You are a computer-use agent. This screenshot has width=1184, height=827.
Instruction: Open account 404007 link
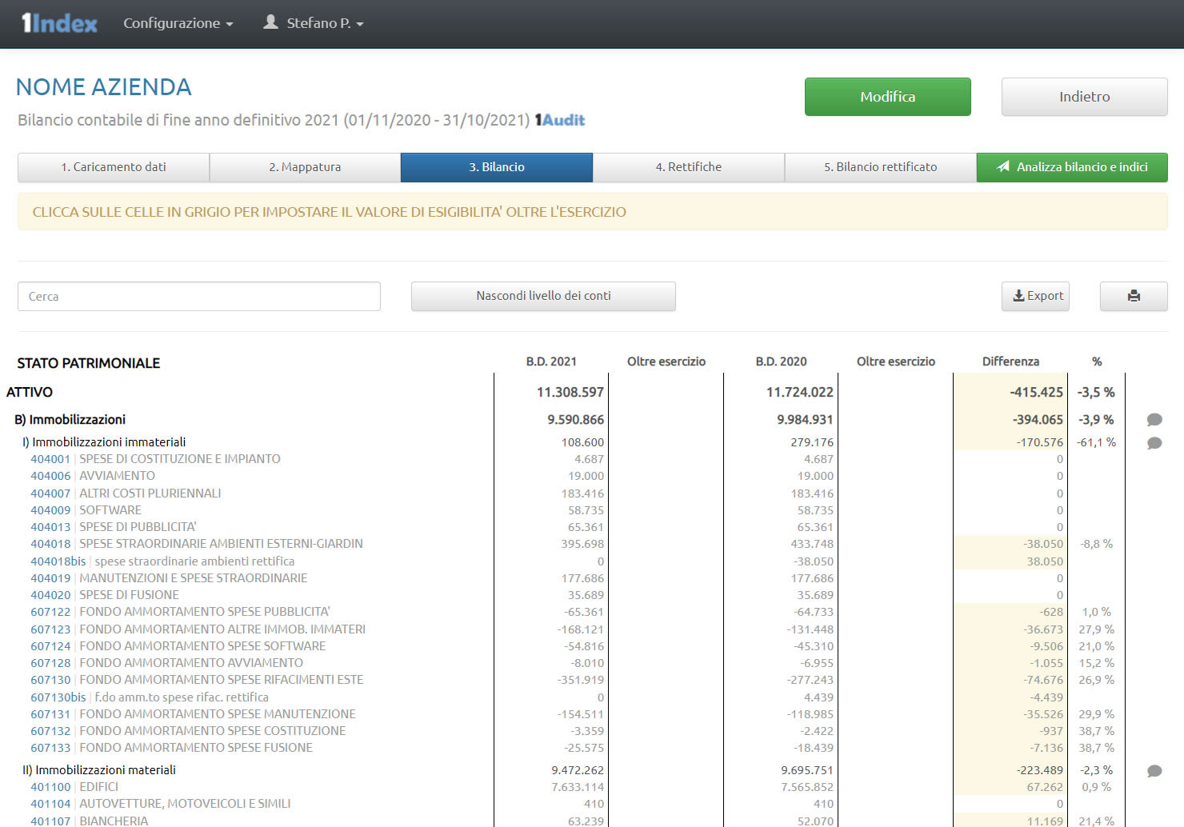50,493
